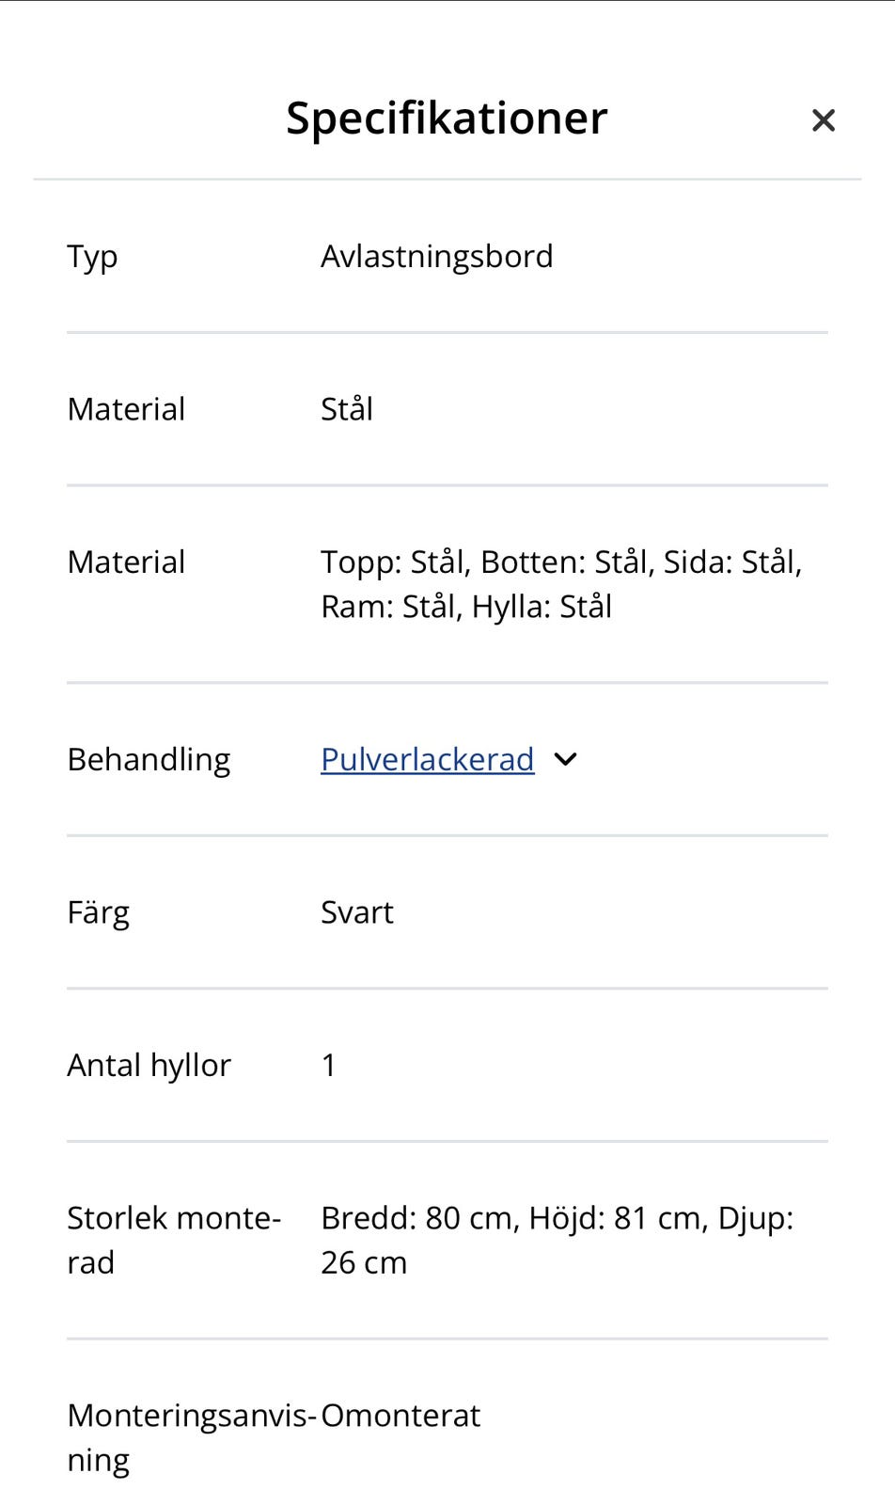The height and width of the screenshot is (1505, 895).
Task: Open the Pulverlackerad link
Action: click(x=428, y=759)
